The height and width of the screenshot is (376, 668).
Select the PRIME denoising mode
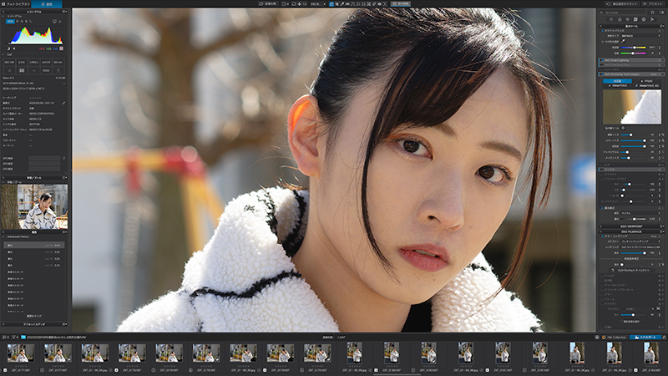pyautogui.click(x=647, y=81)
